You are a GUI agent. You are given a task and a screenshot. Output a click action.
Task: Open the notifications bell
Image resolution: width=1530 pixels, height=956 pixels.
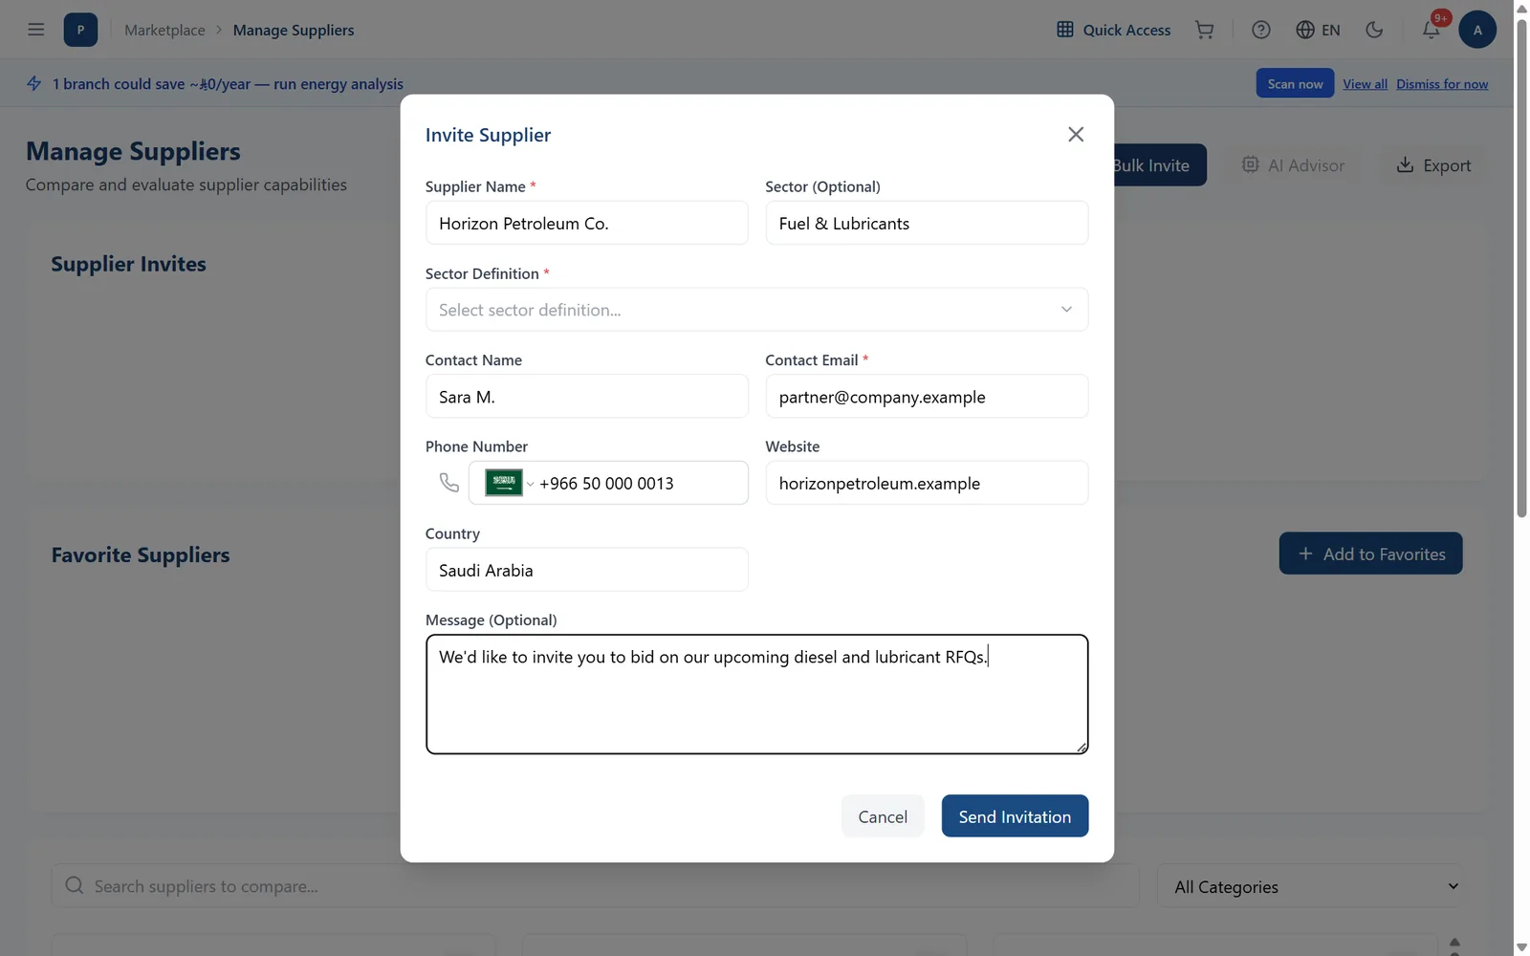point(1432,30)
